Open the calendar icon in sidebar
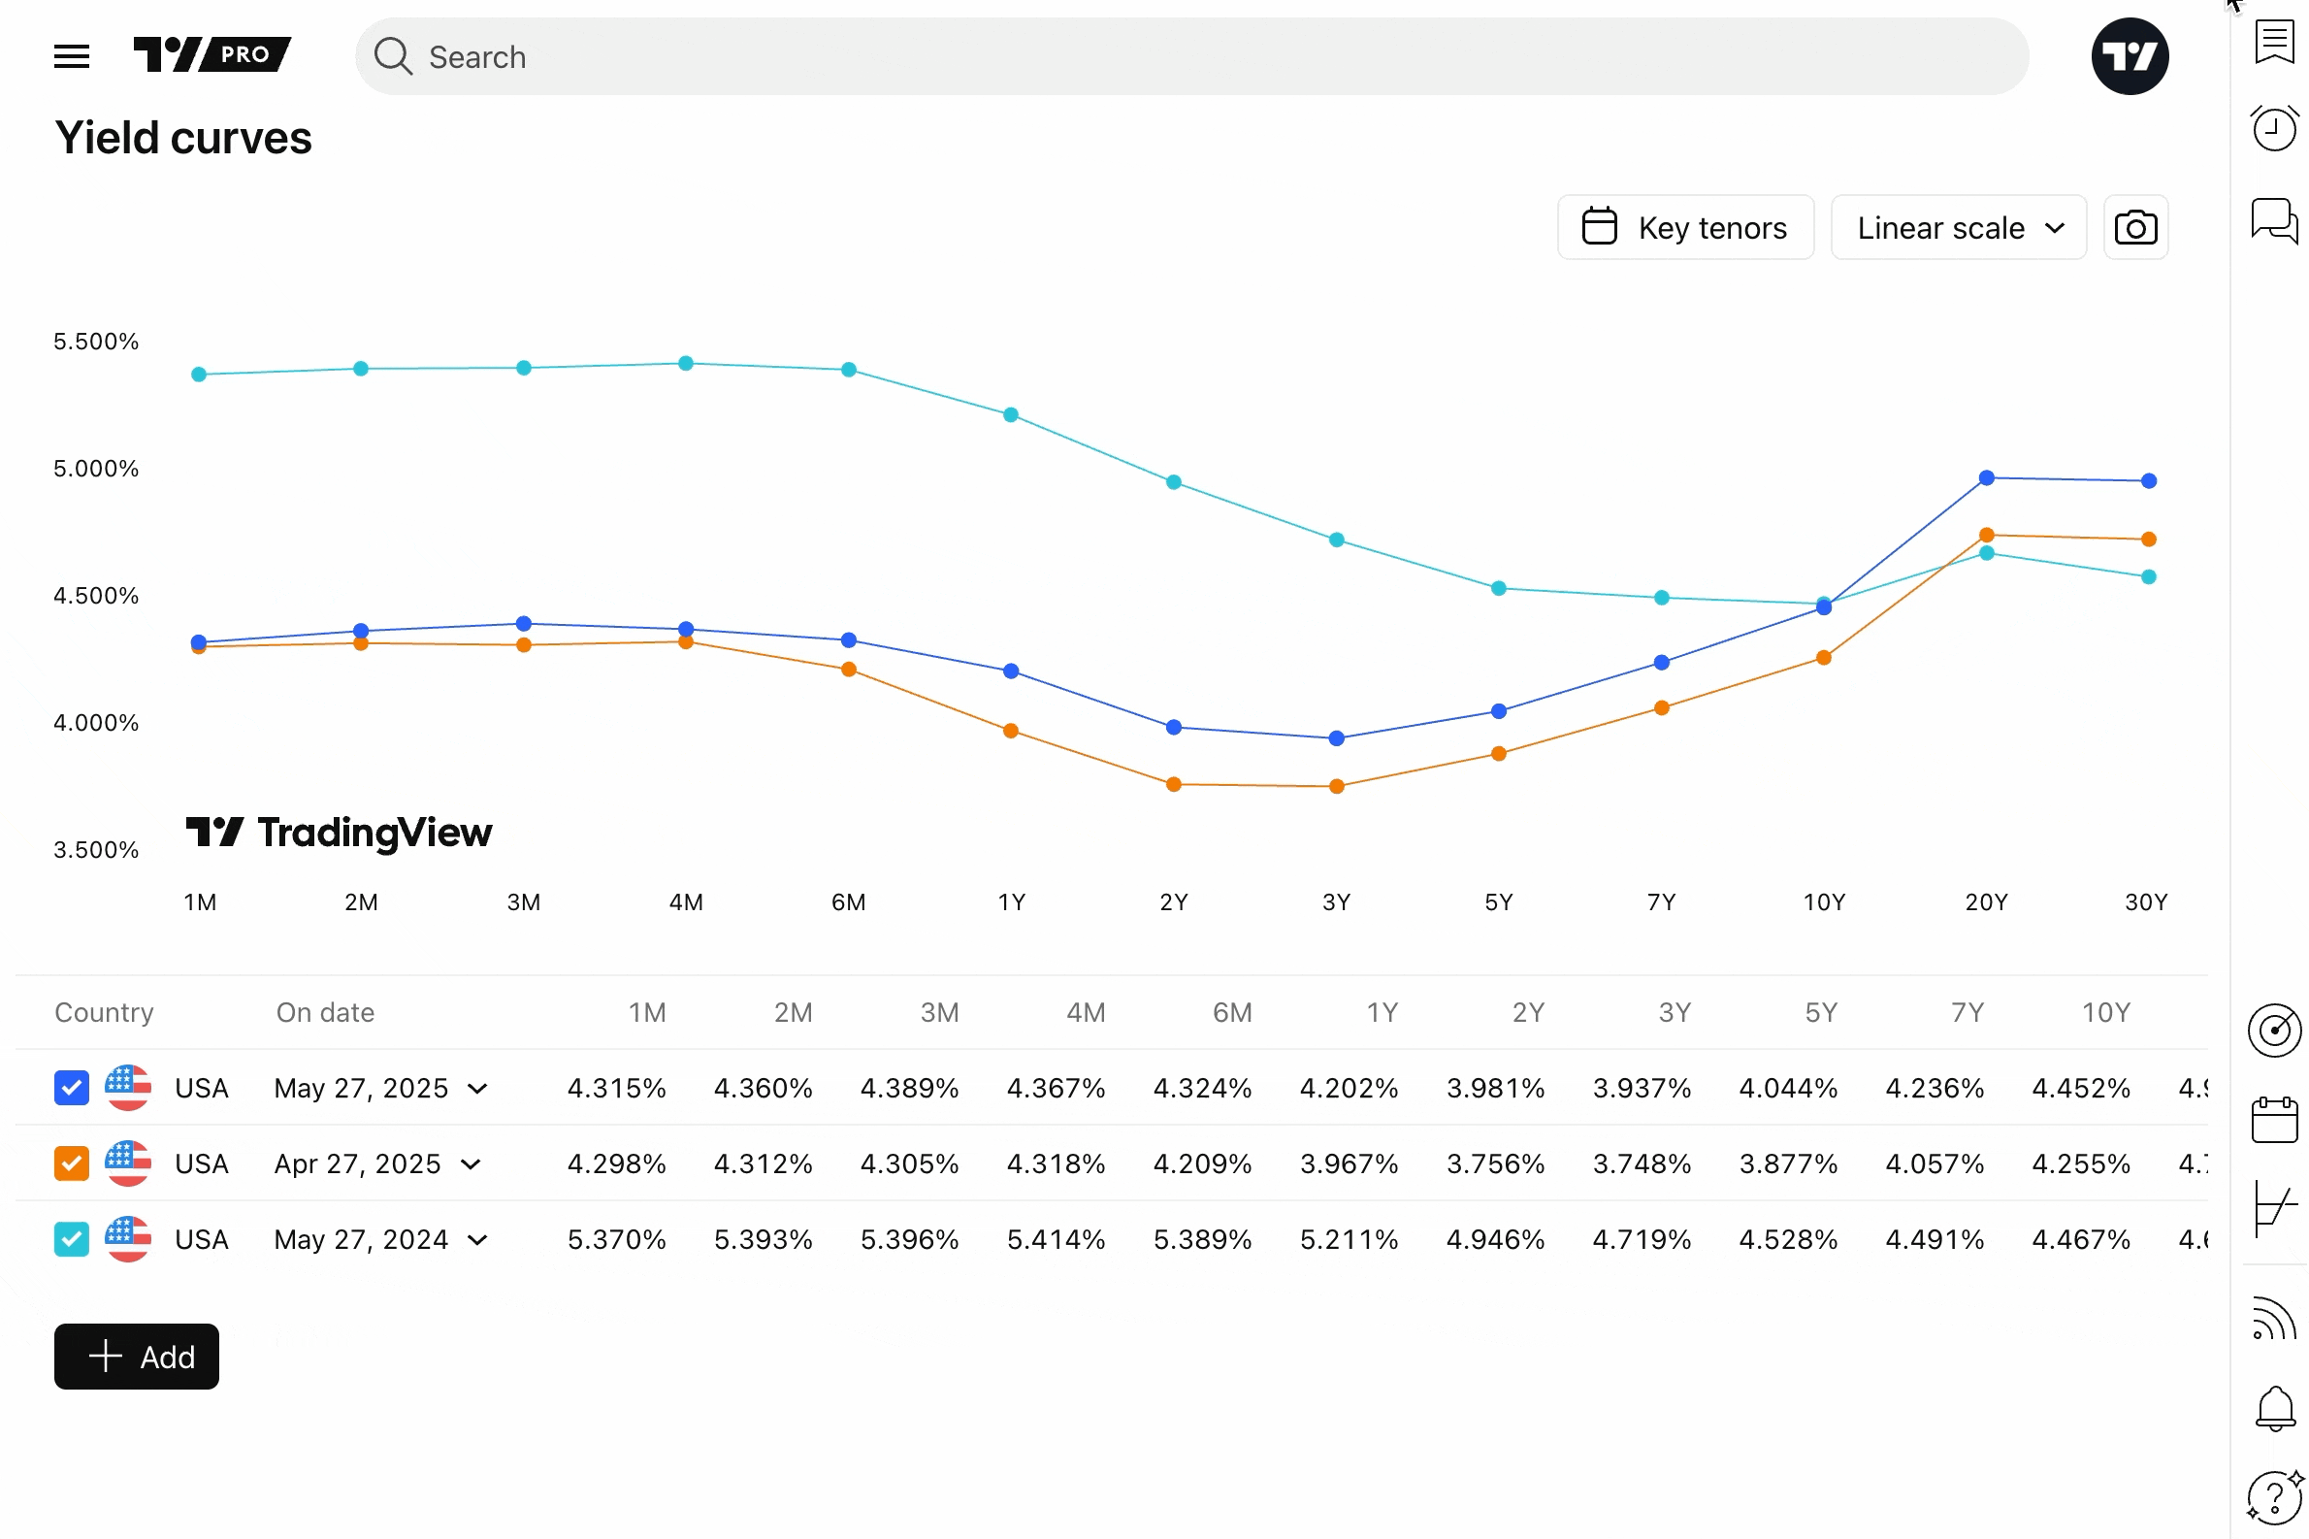The width and height of the screenshot is (2309, 1539). tap(2273, 1120)
